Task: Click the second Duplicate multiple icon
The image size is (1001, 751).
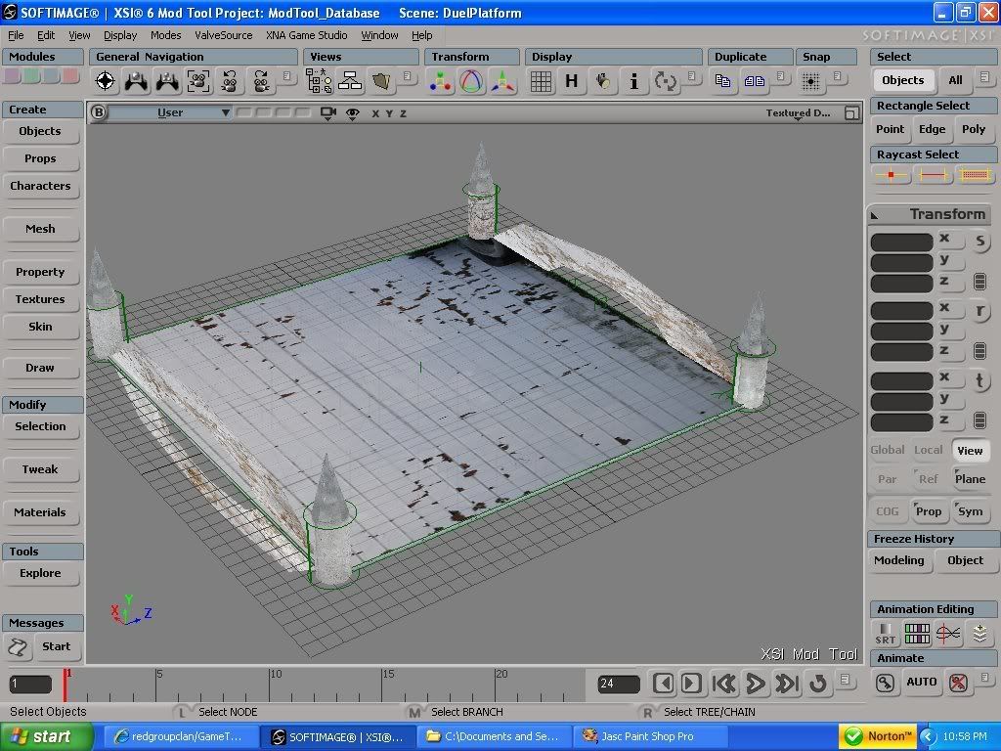Action: (x=755, y=81)
